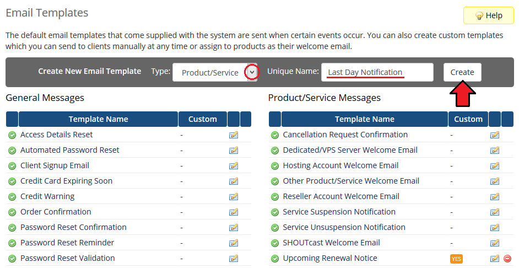Image resolution: width=519 pixels, height=268 pixels.
Task: Click edit icon for Upcoming Renewal Notice
Action: pyautogui.click(x=495, y=259)
